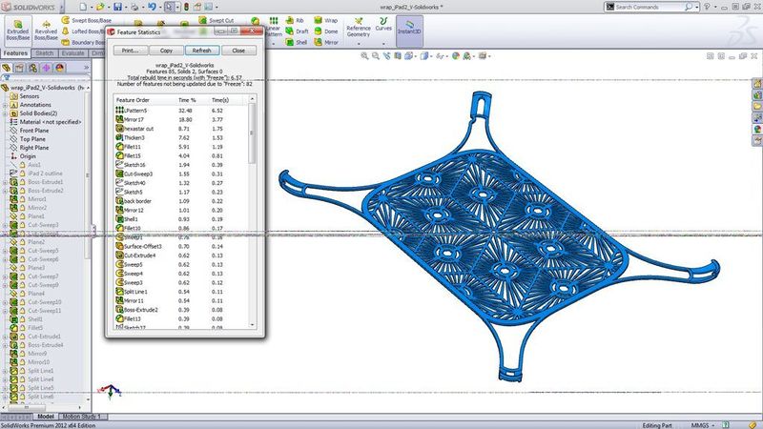Expand the hidden FeatureManager tabs chevron
The image size is (763, 429).
(86, 68)
